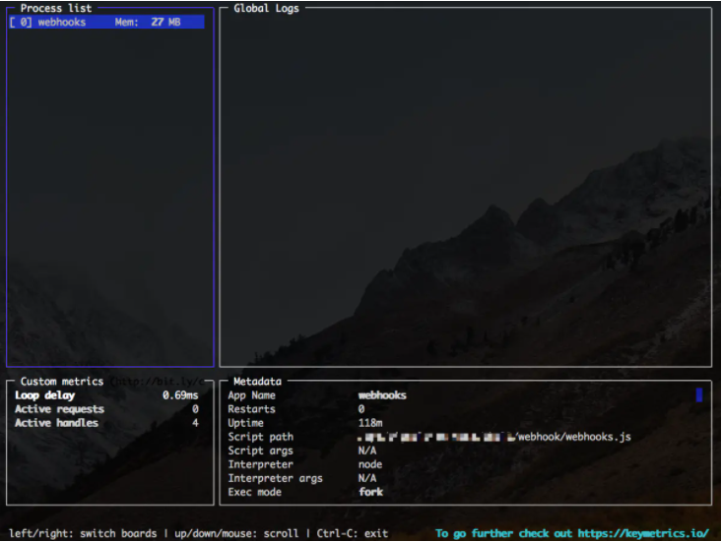
Task: Click the Active requests value 0
Action: 195,409
